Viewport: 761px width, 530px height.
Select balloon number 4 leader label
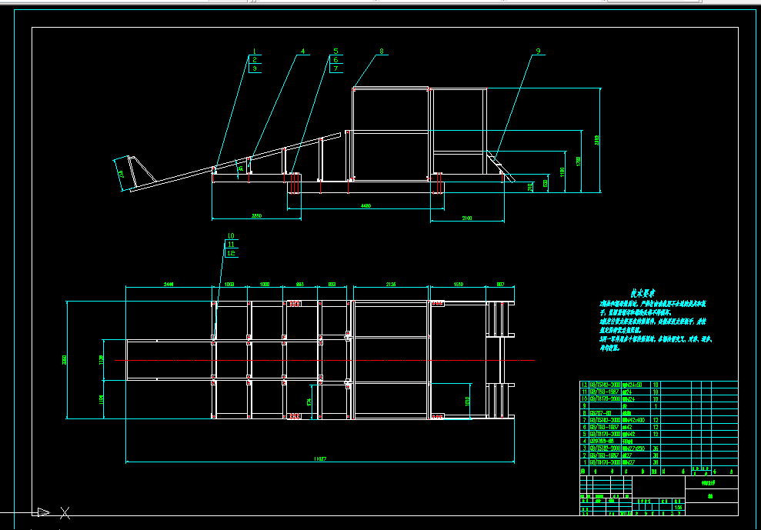click(302, 51)
